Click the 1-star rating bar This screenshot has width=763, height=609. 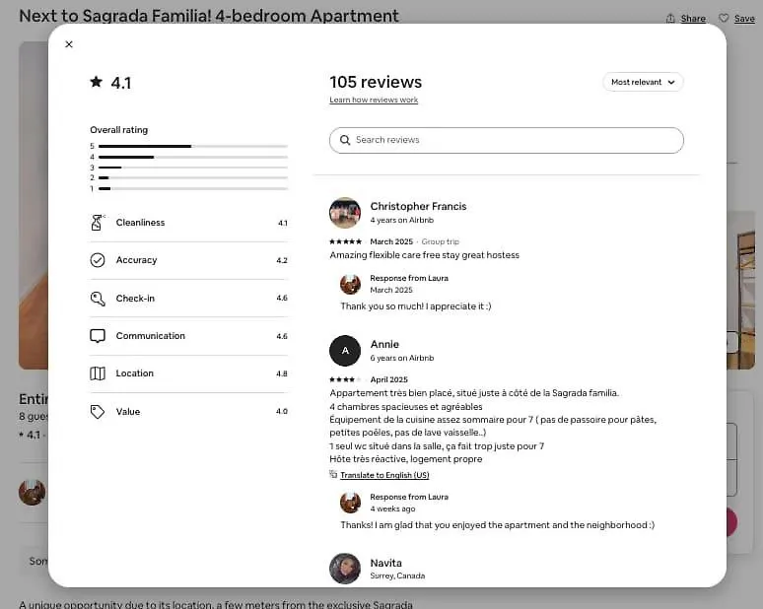[x=192, y=188]
